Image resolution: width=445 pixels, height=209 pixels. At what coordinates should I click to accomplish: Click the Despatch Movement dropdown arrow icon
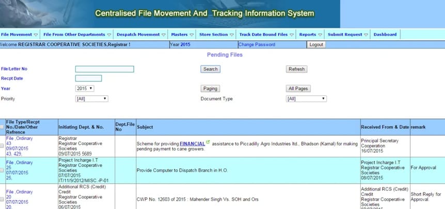coord(164,35)
